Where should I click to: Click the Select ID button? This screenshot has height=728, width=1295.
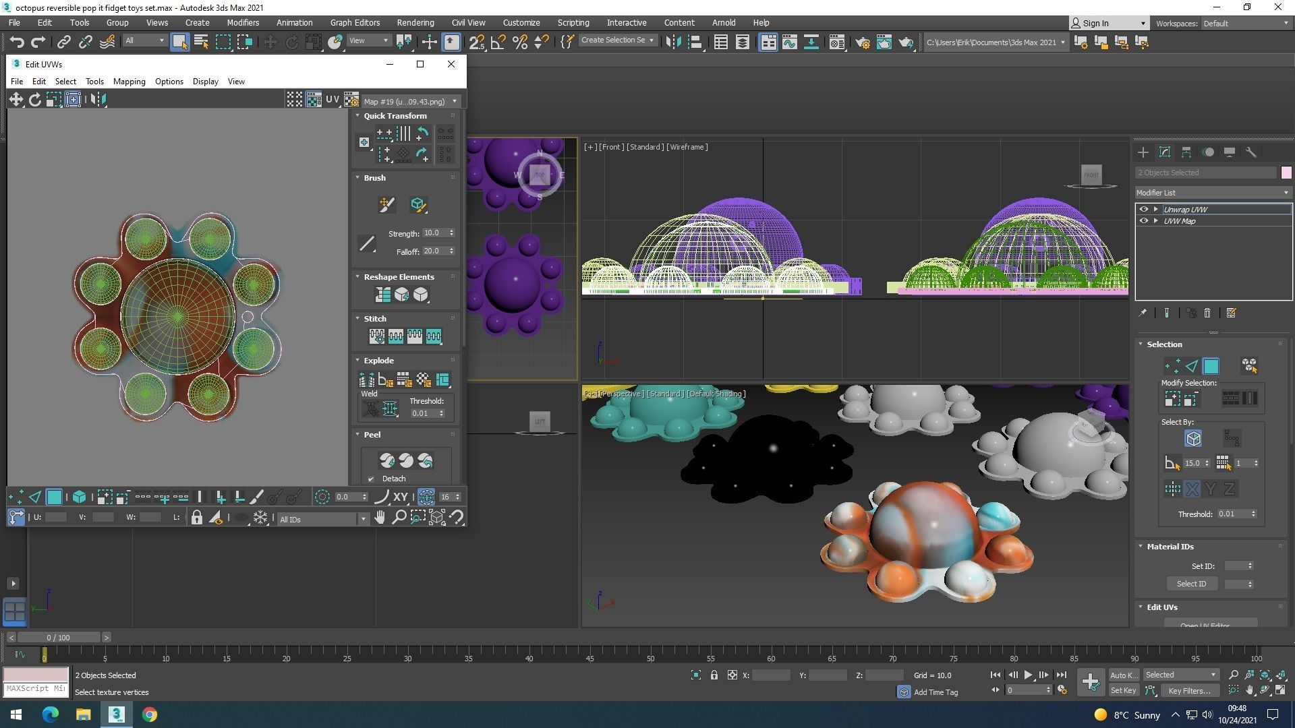coord(1191,584)
